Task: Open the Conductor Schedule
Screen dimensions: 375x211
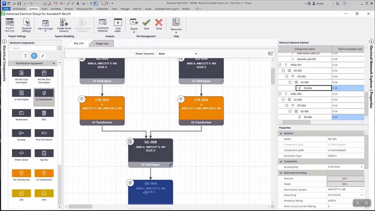Action: coord(103,25)
